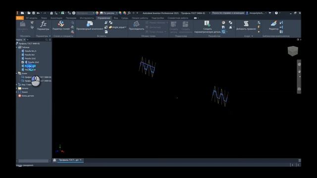
Task: Click the model browser horizontal scrollbar
Action: click(33, 161)
